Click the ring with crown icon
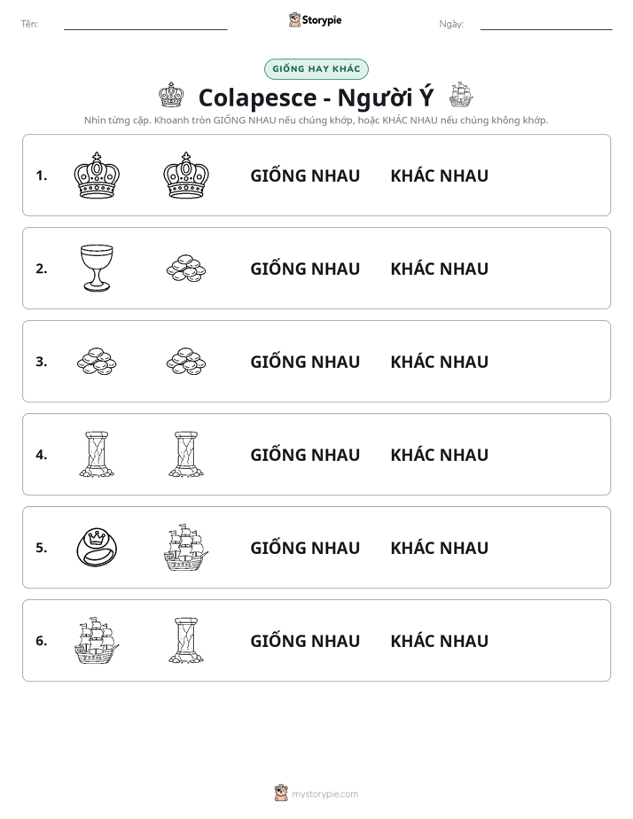 (x=97, y=548)
